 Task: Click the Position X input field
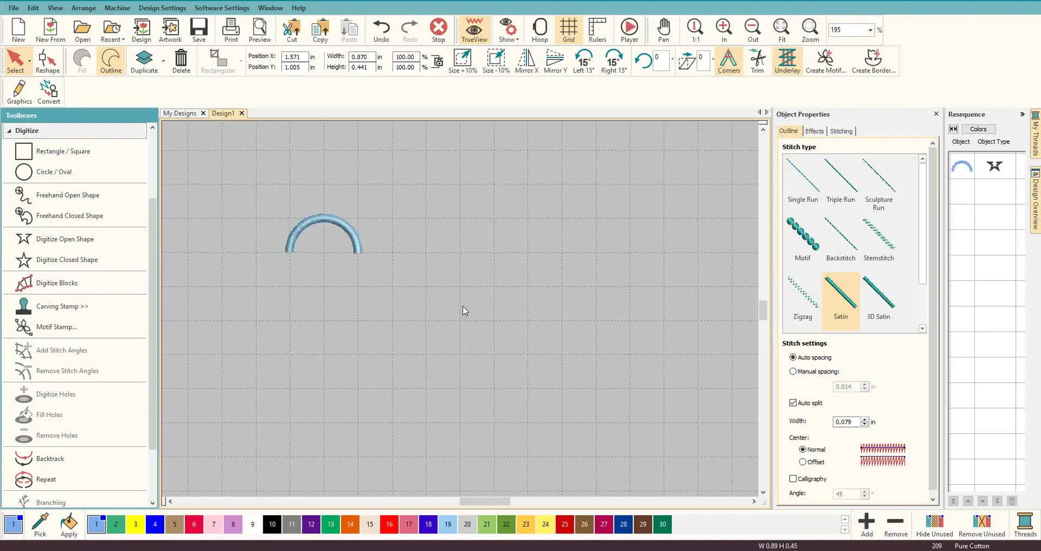tap(295, 57)
